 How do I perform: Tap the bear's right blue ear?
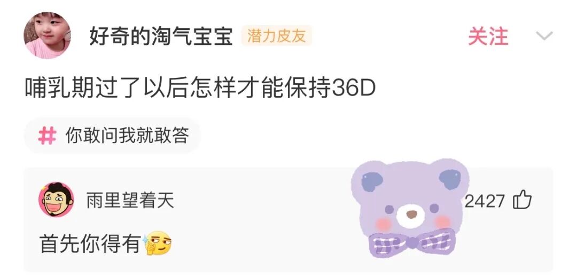coord(450,179)
